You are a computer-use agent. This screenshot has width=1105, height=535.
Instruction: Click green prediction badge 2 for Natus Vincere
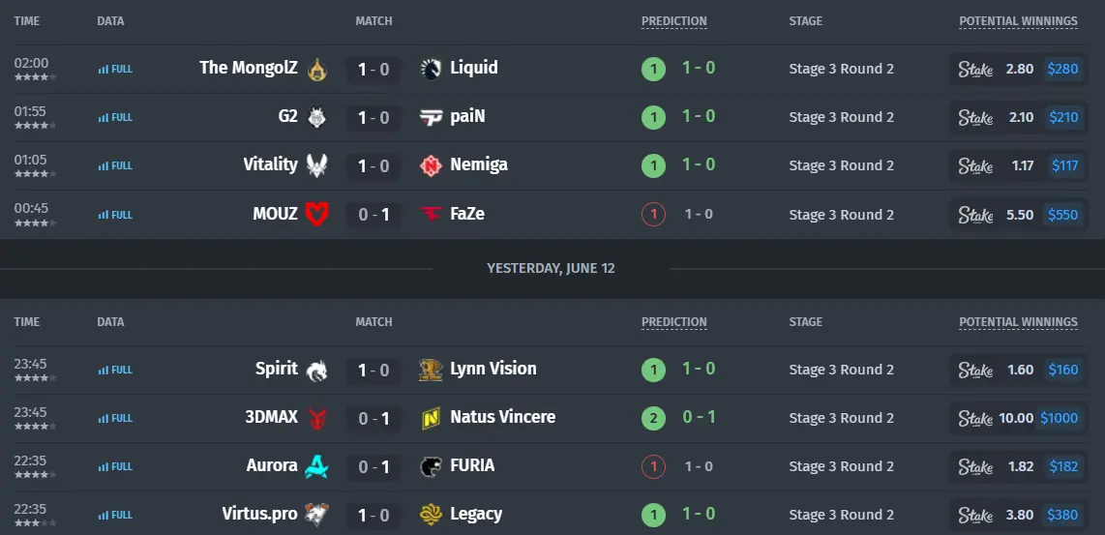[x=653, y=419]
